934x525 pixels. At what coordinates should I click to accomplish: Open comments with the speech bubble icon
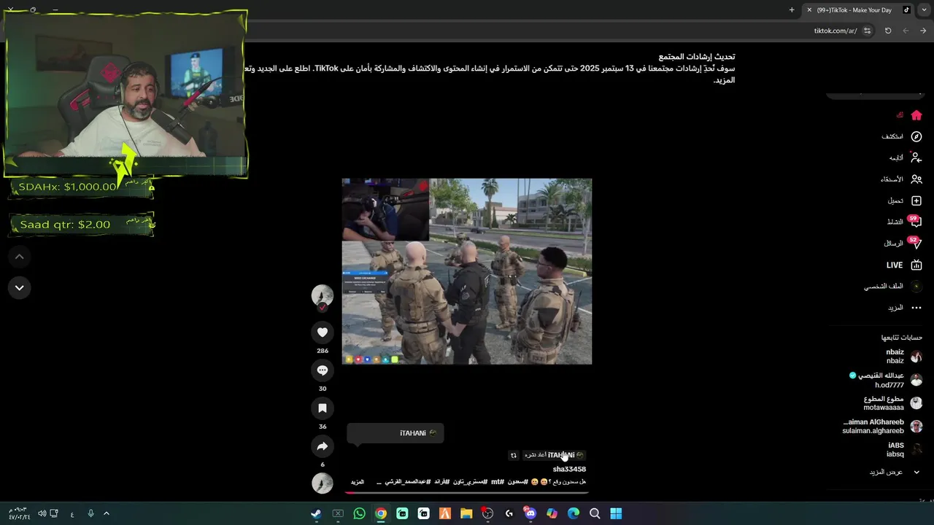coord(323,370)
